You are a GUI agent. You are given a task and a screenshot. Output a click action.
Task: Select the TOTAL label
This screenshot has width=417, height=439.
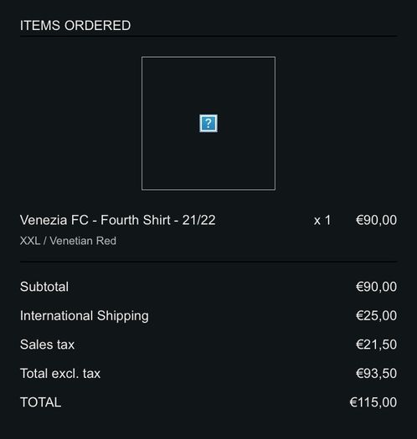click(x=41, y=402)
